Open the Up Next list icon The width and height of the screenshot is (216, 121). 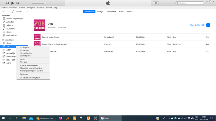click(156, 3)
